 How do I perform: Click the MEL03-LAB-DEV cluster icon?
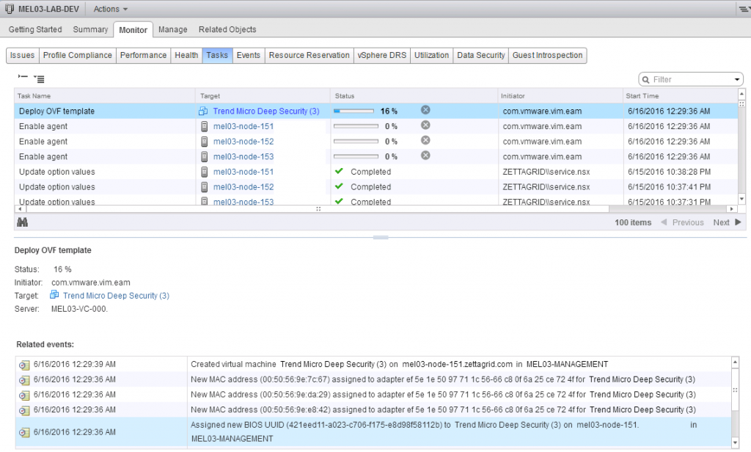click(x=9, y=9)
